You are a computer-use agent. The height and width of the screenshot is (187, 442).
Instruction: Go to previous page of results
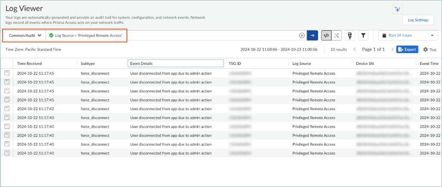[355, 49]
